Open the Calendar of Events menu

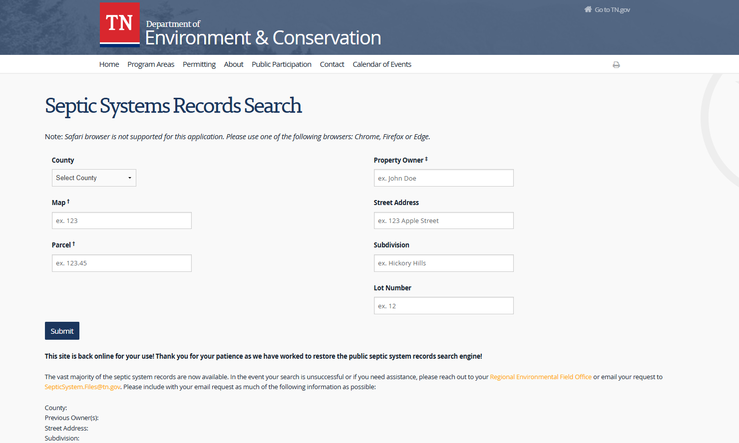(x=382, y=64)
